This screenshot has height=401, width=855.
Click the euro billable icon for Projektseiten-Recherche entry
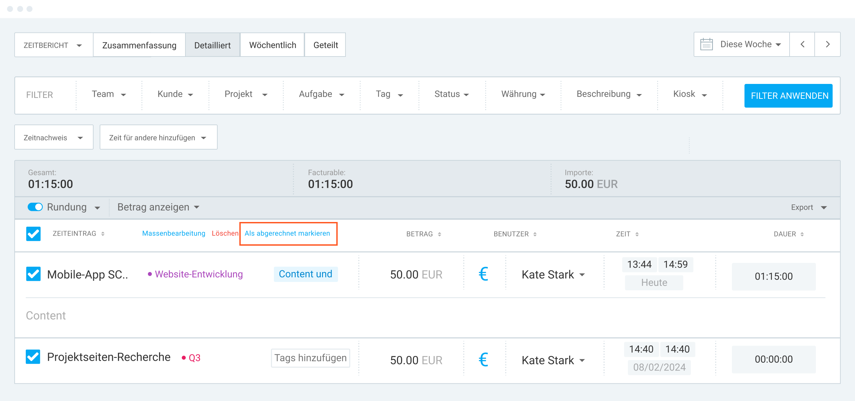click(483, 360)
